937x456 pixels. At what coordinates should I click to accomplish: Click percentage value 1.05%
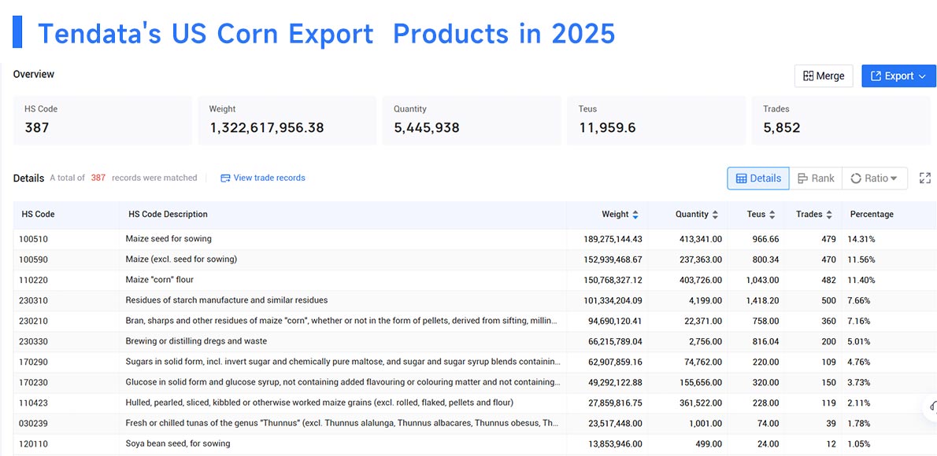859,444
